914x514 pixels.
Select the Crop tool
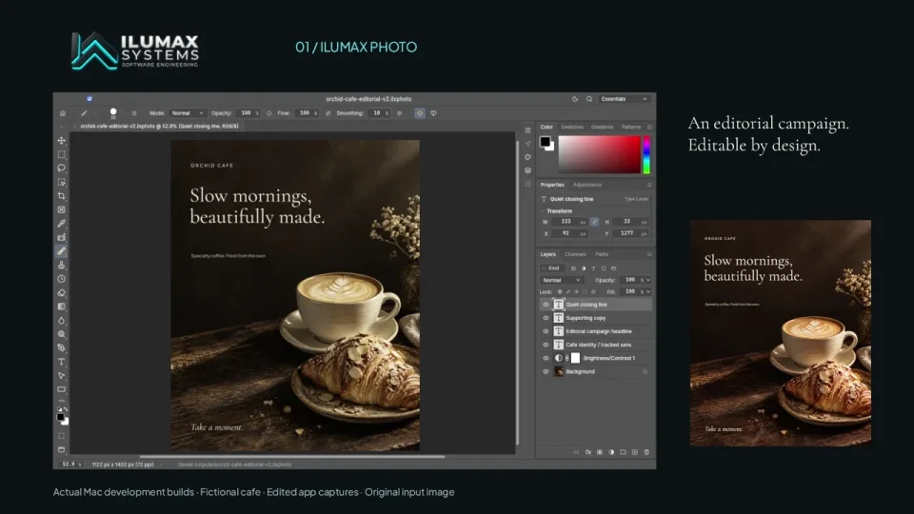[x=61, y=196]
